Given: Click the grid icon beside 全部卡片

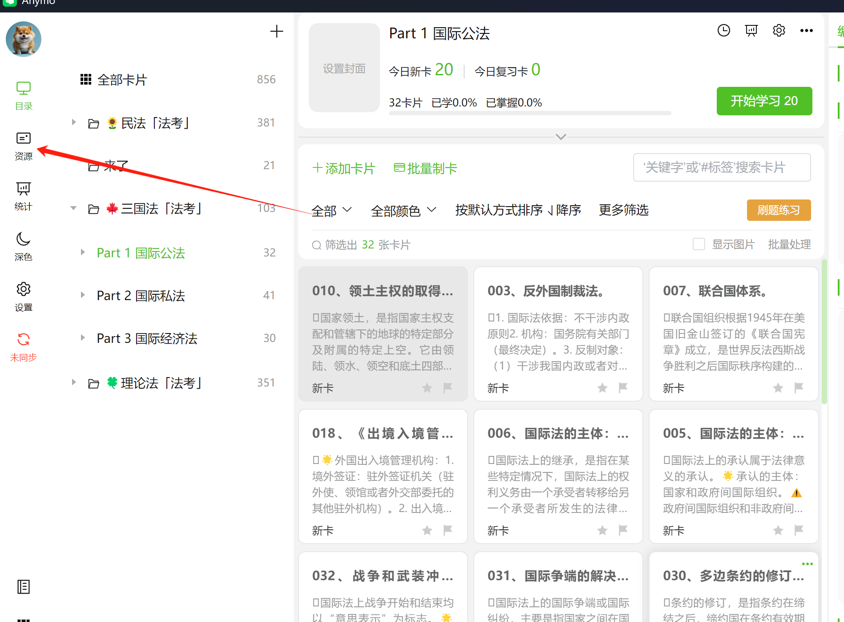Looking at the screenshot, I should coord(86,79).
